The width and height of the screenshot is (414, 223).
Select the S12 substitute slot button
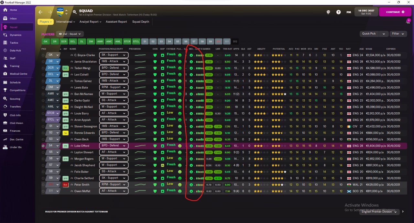[x=235, y=41]
